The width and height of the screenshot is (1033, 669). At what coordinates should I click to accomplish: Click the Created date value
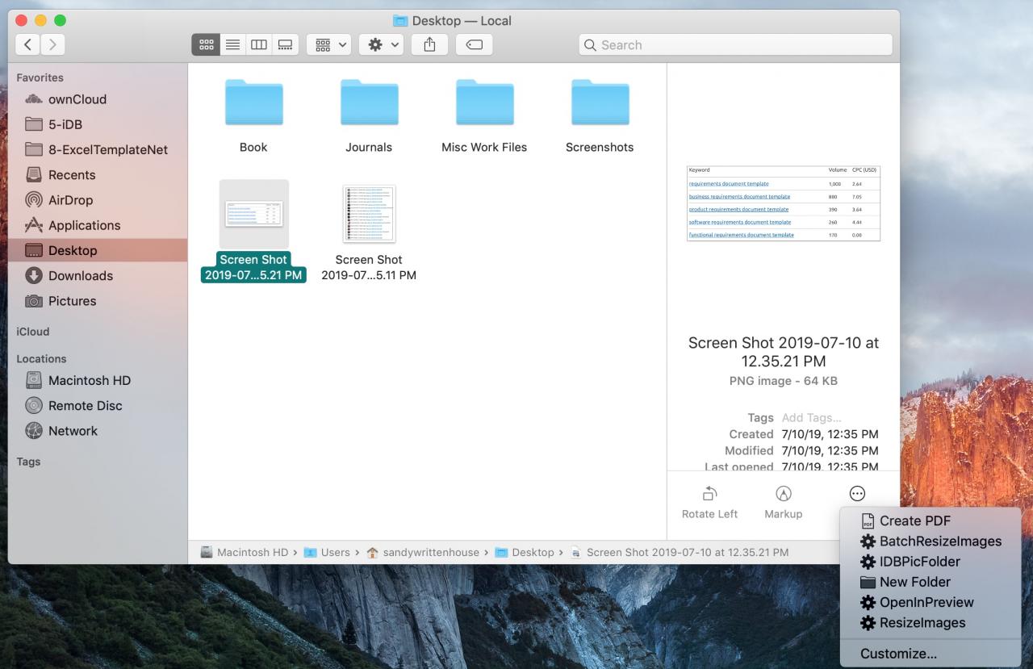[830, 434]
